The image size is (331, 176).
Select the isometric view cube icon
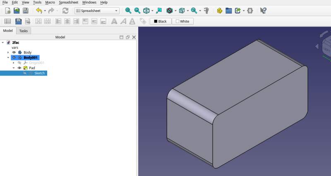146,11
